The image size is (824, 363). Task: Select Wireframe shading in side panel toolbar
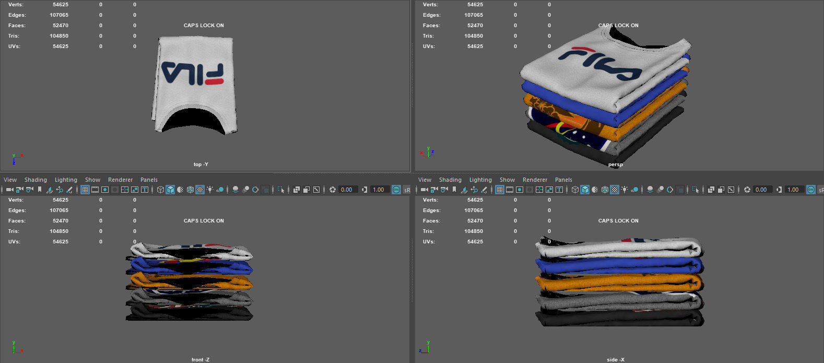[575, 190]
